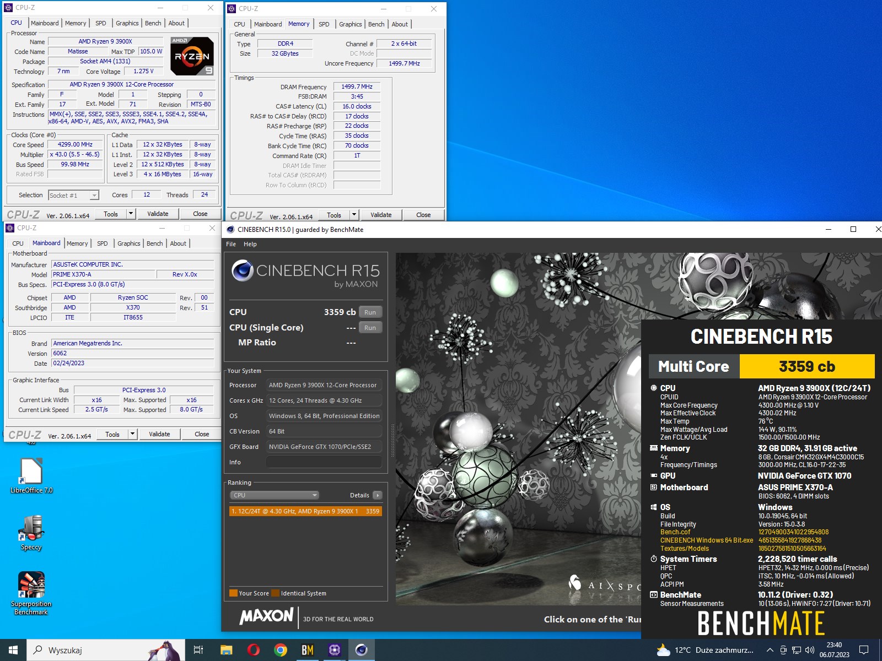Launch Speccy from the desktop
This screenshot has height=661, width=882.
pyautogui.click(x=31, y=533)
